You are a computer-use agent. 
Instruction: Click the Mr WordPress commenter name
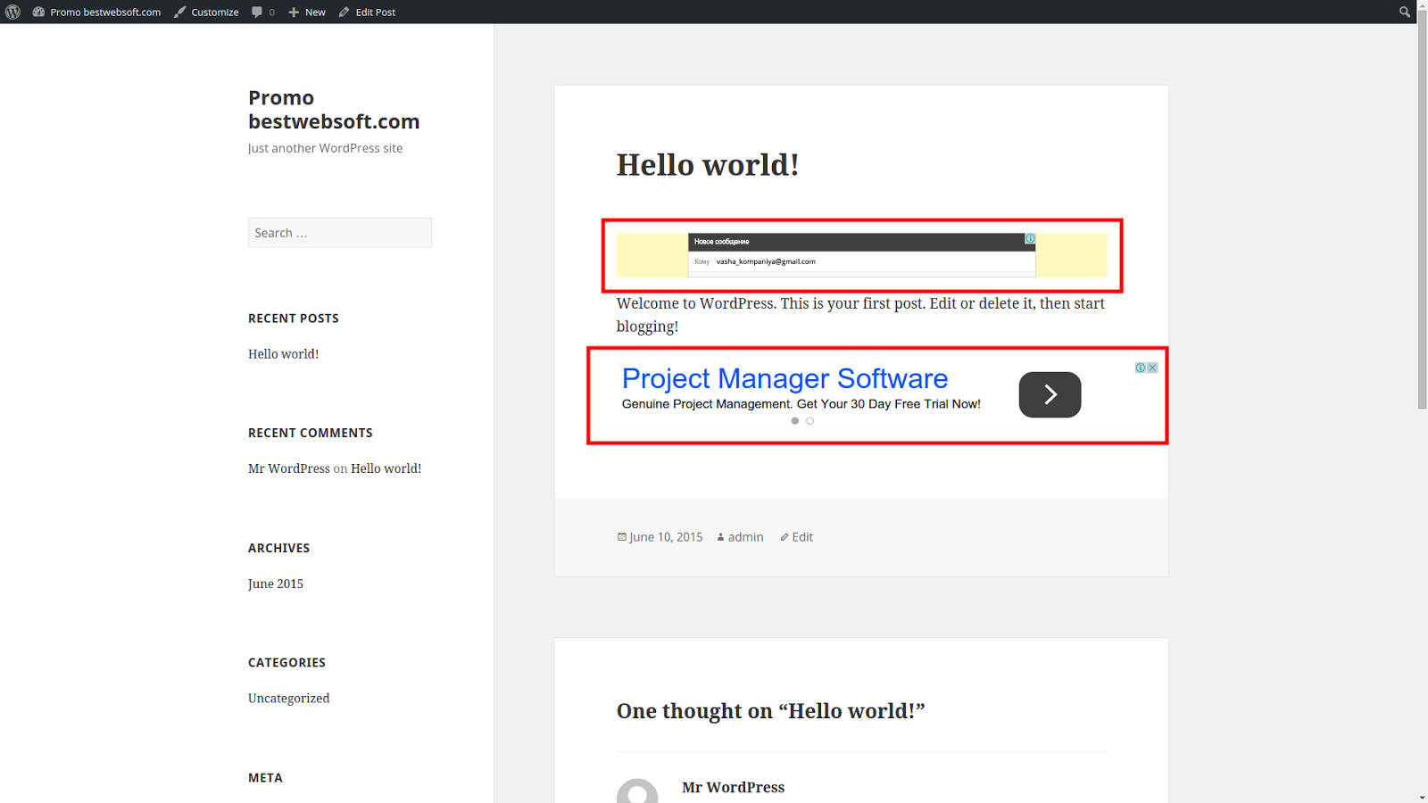pyautogui.click(x=733, y=787)
